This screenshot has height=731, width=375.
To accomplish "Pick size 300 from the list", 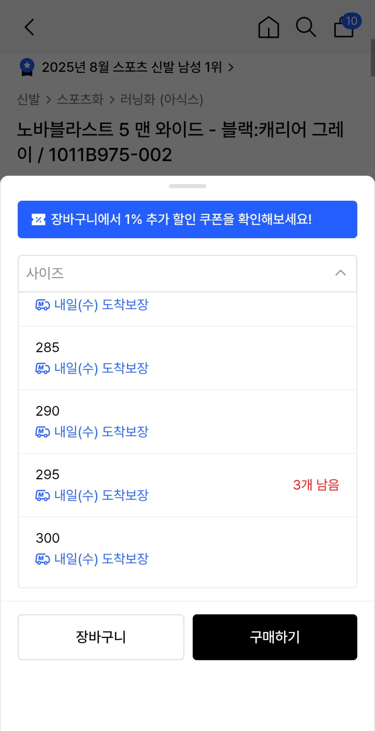I will click(187, 549).
